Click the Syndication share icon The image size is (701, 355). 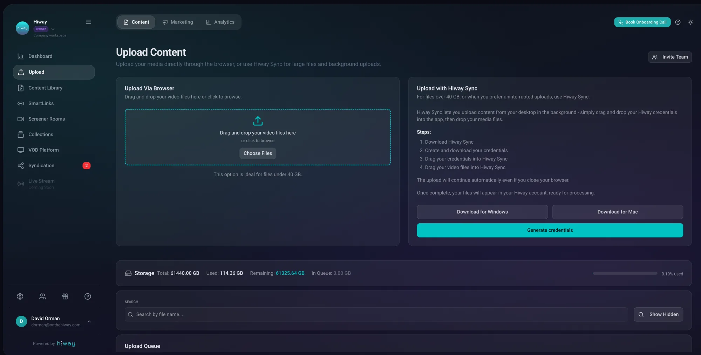[21, 165]
